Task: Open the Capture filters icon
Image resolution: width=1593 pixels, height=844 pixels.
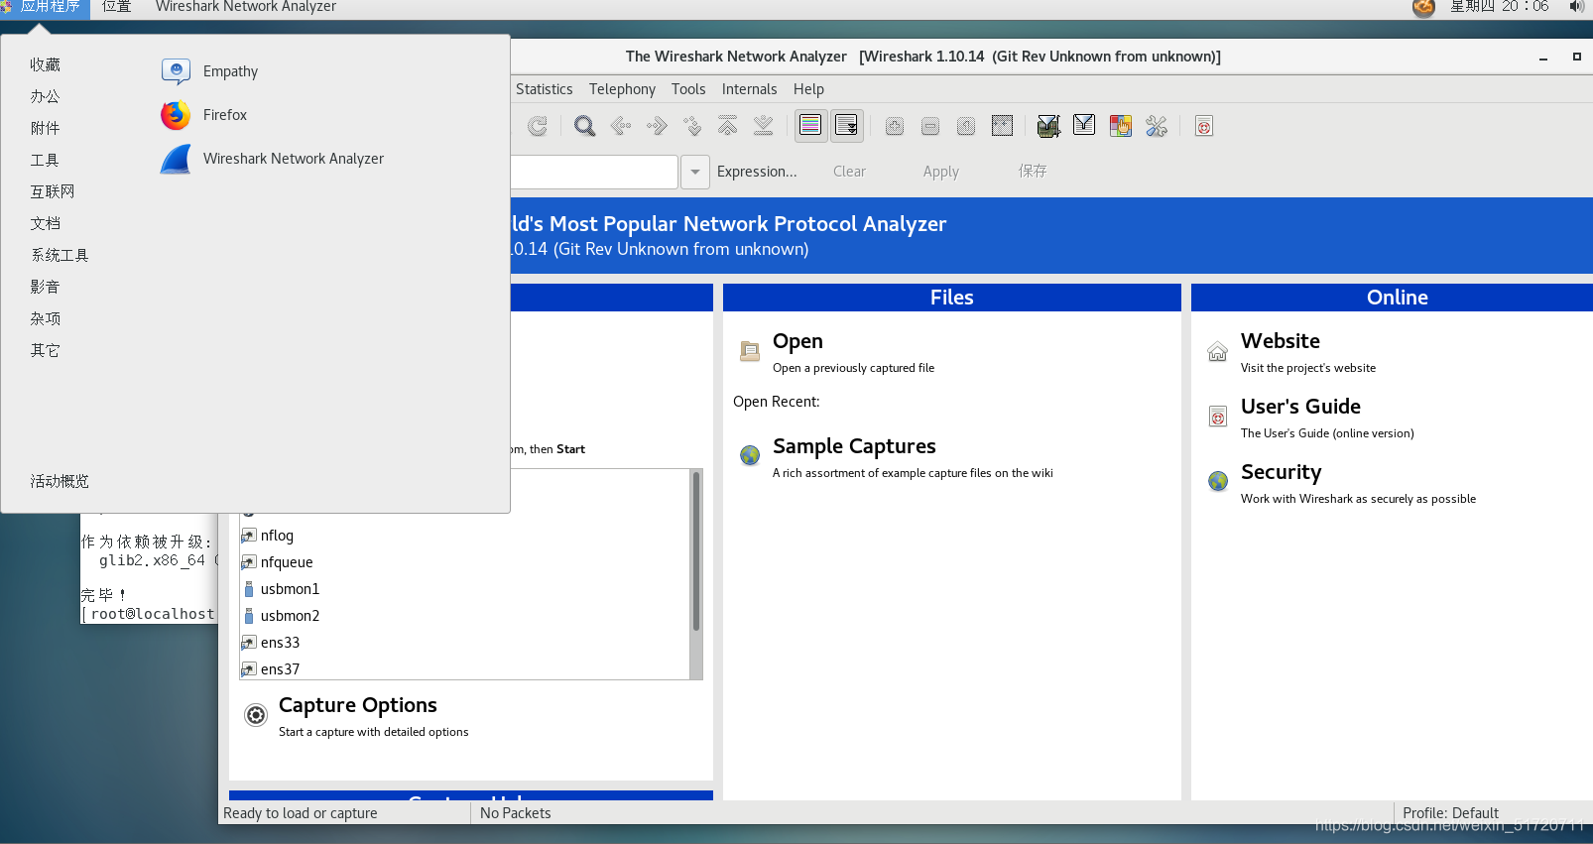Action: tap(1048, 126)
